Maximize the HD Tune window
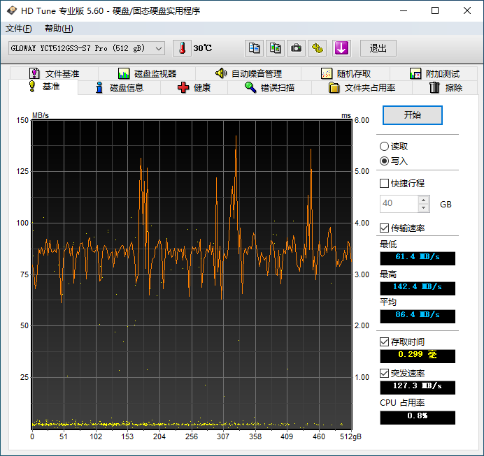484x456 pixels. click(x=435, y=10)
